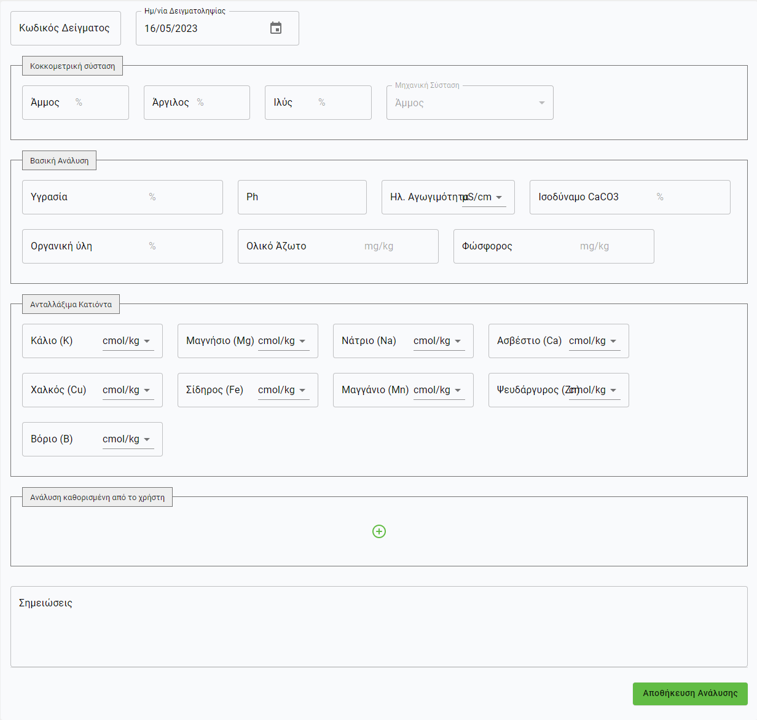Focus the Κωδικός Δείγματος input field
The width and height of the screenshot is (757, 720).
point(66,28)
